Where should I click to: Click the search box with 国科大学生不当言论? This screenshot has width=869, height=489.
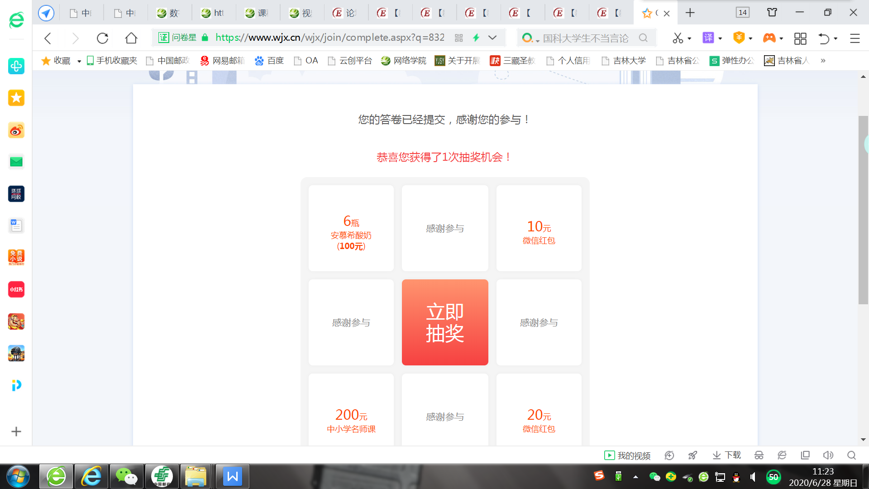click(586, 38)
